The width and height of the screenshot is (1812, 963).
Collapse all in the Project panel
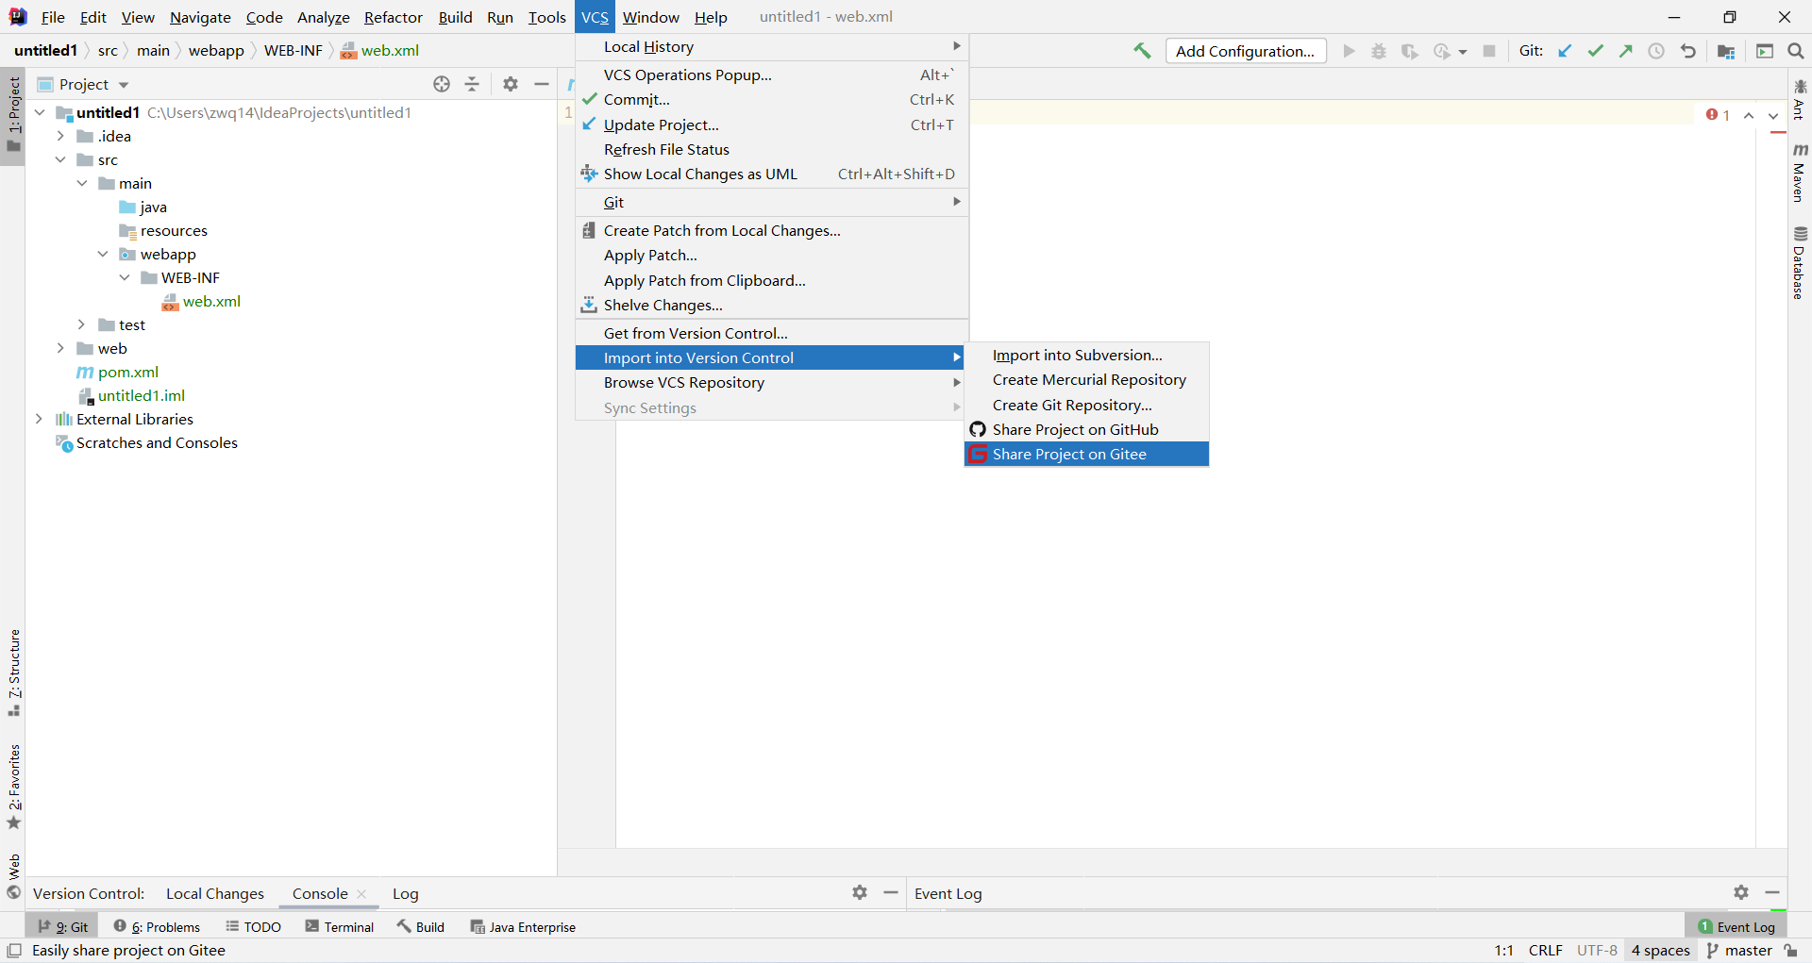click(x=472, y=84)
